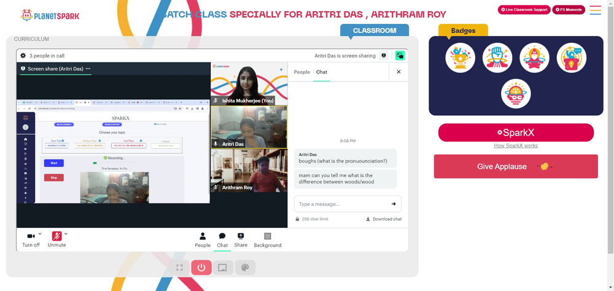Click the lock icon beside 256 char limit
This screenshot has width=614, height=291.
298,219
